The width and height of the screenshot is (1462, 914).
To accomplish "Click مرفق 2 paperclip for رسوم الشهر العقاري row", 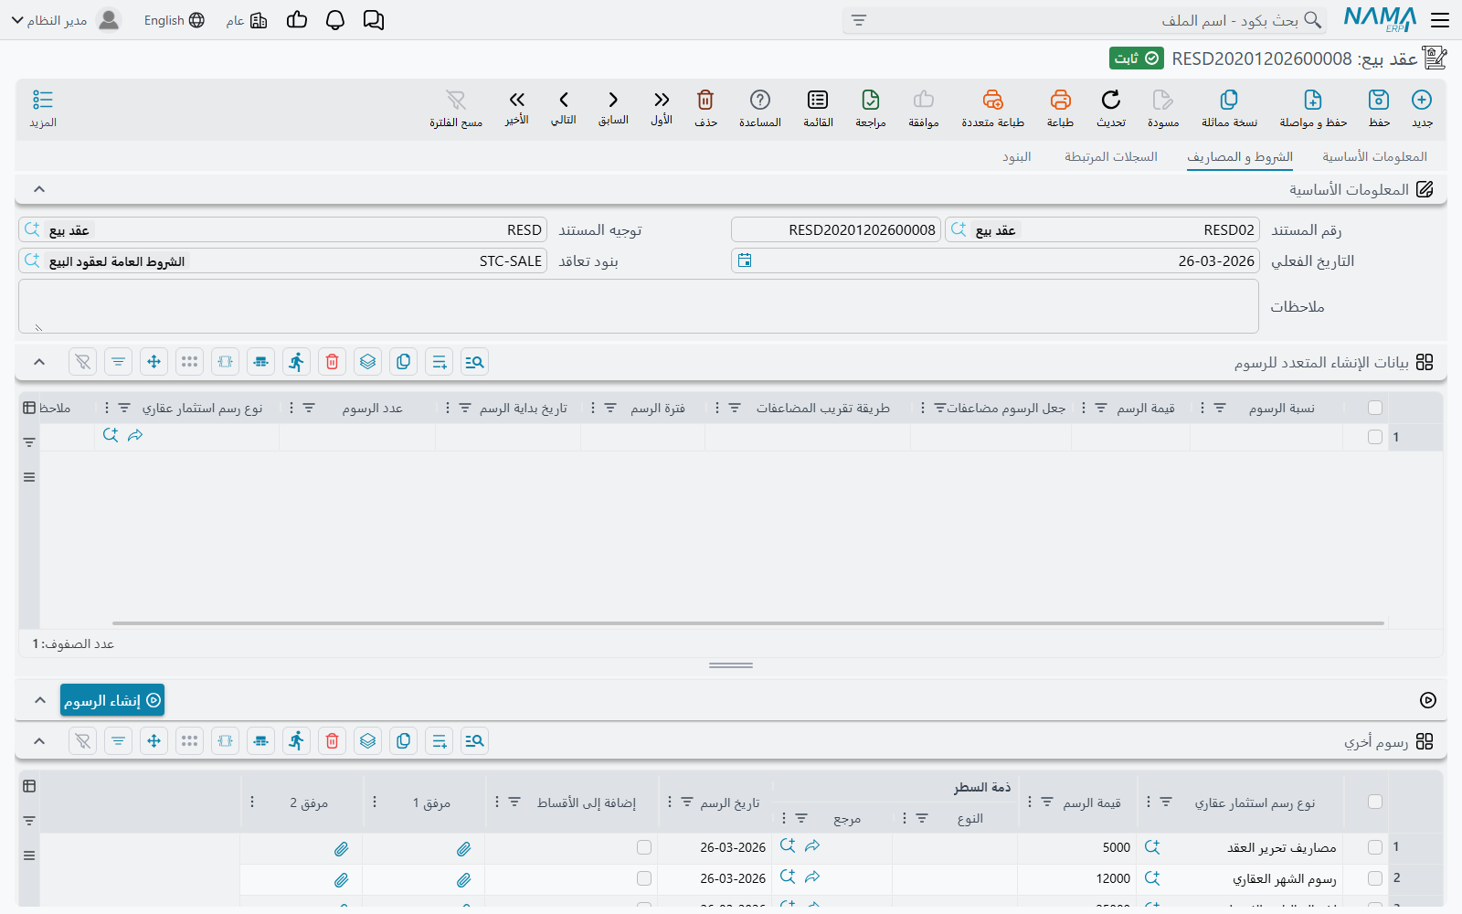I will click(x=341, y=880).
